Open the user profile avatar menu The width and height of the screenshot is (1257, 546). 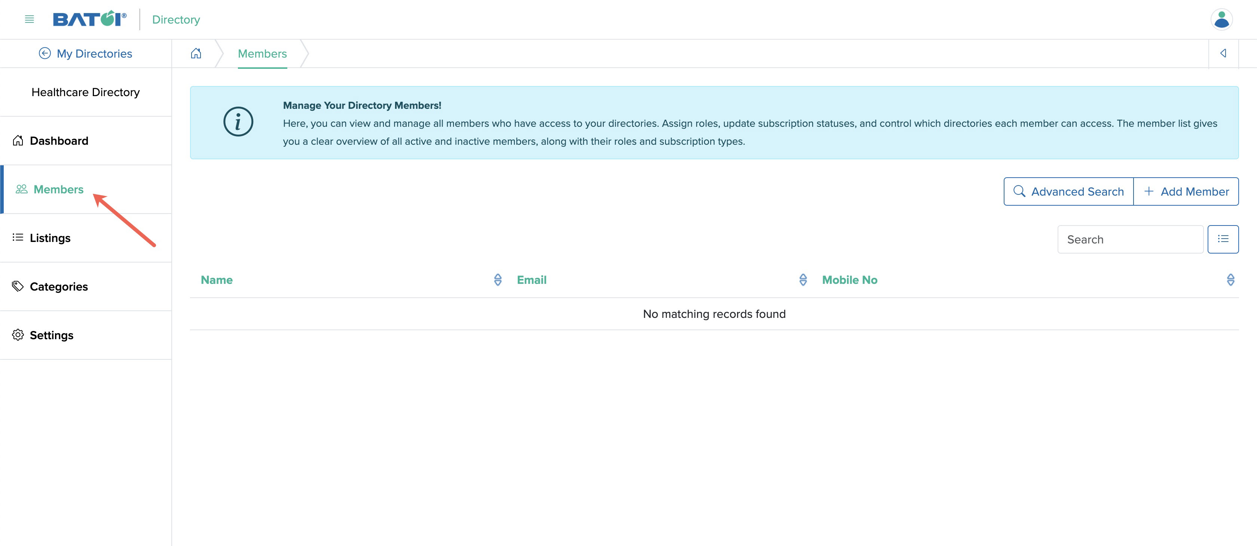coord(1221,19)
